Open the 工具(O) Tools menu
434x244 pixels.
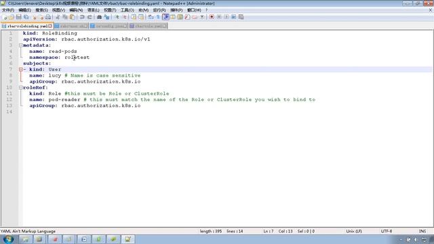tap(127, 10)
